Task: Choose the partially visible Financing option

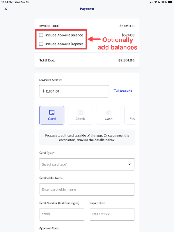Action: point(130,115)
